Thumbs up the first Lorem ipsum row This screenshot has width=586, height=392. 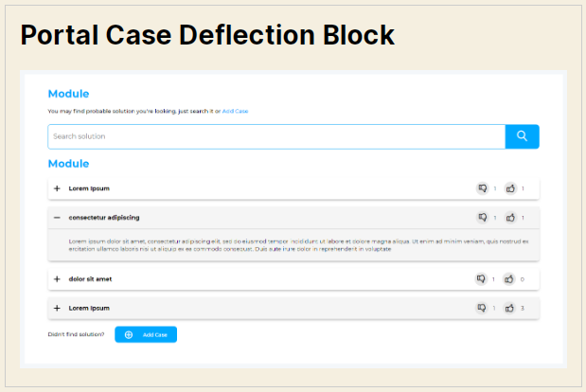coord(510,188)
